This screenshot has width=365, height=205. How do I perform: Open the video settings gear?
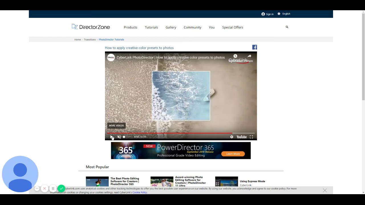coord(232,137)
